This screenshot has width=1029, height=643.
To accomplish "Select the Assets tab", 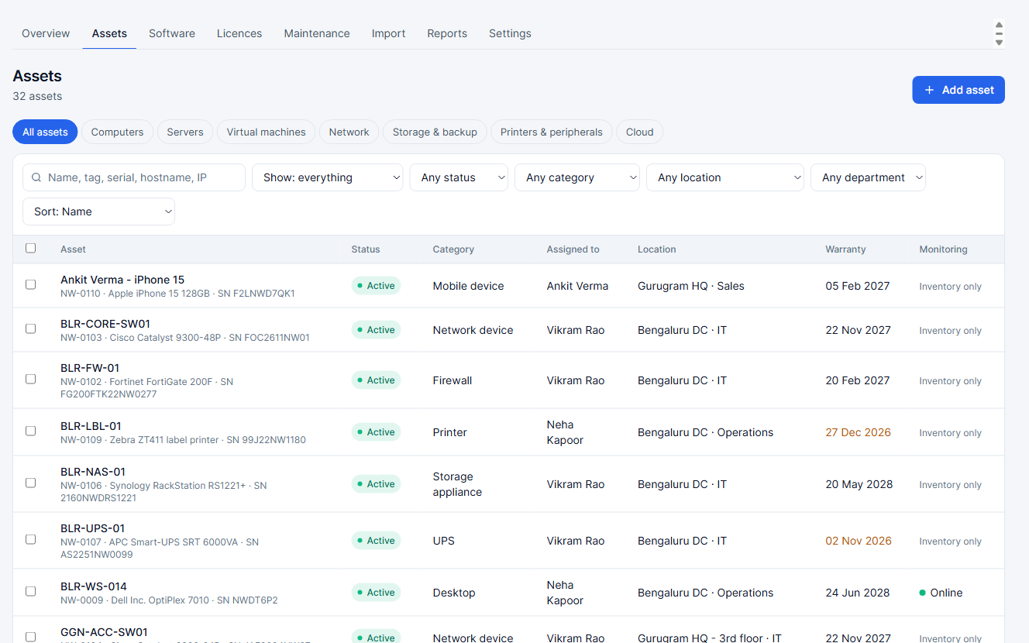I will point(109,33).
